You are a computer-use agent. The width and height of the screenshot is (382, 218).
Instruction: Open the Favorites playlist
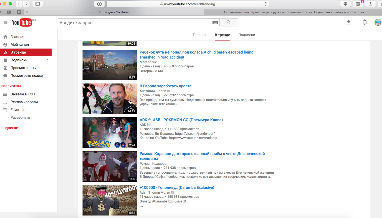(x=26, y=110)
